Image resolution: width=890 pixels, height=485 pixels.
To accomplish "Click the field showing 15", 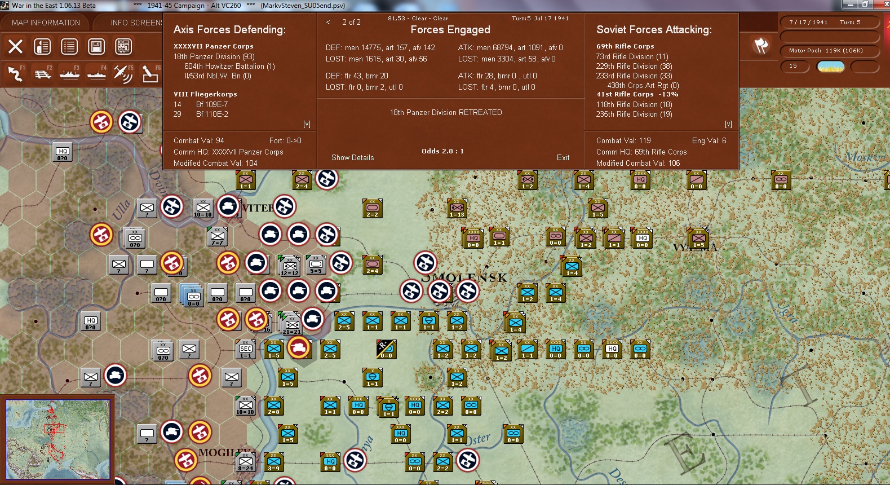I will click(x=795, y=67).
